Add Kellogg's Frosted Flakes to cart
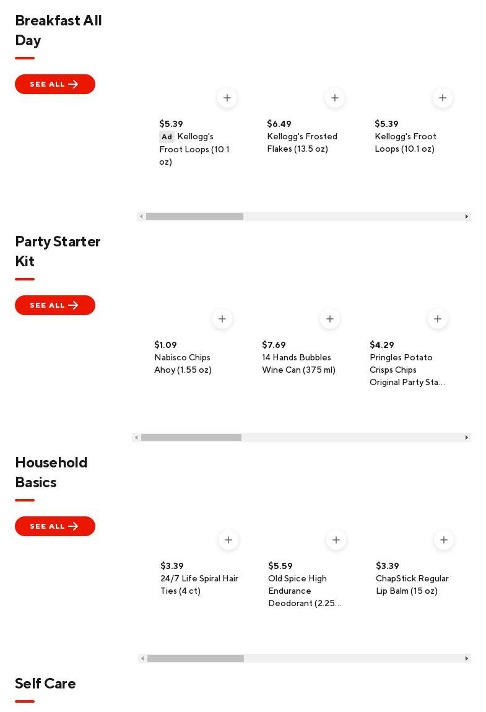The height and width of the screenshot is (712, 486). 335,98
